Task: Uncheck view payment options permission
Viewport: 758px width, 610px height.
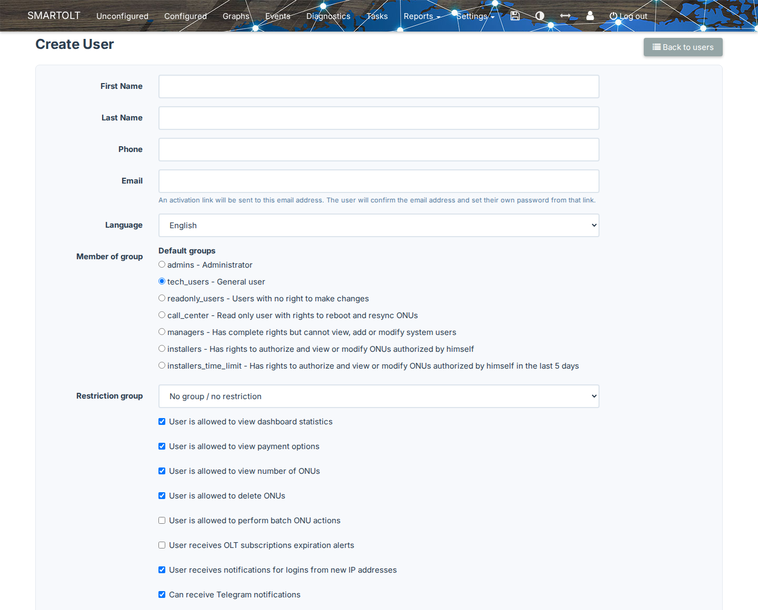Action: pyautogui.click(x=162, y=446)
